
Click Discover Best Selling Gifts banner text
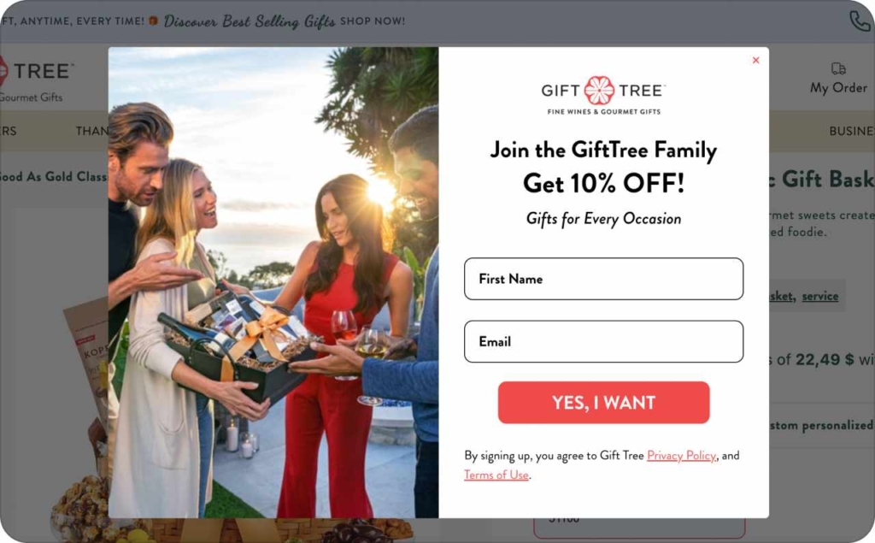tap(250, 21)
